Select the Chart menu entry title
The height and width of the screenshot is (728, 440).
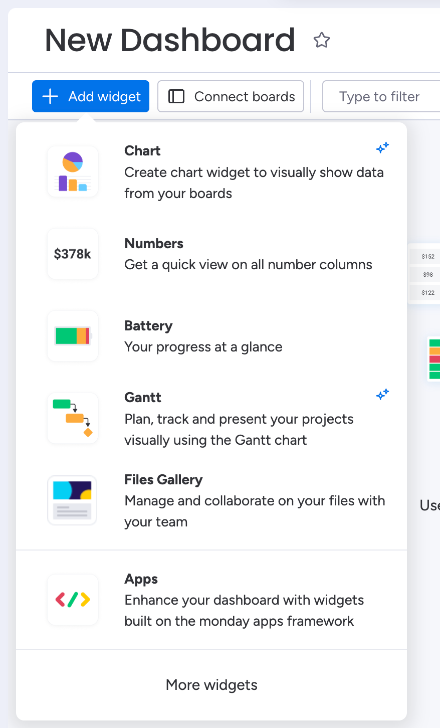tap(142, 151)
